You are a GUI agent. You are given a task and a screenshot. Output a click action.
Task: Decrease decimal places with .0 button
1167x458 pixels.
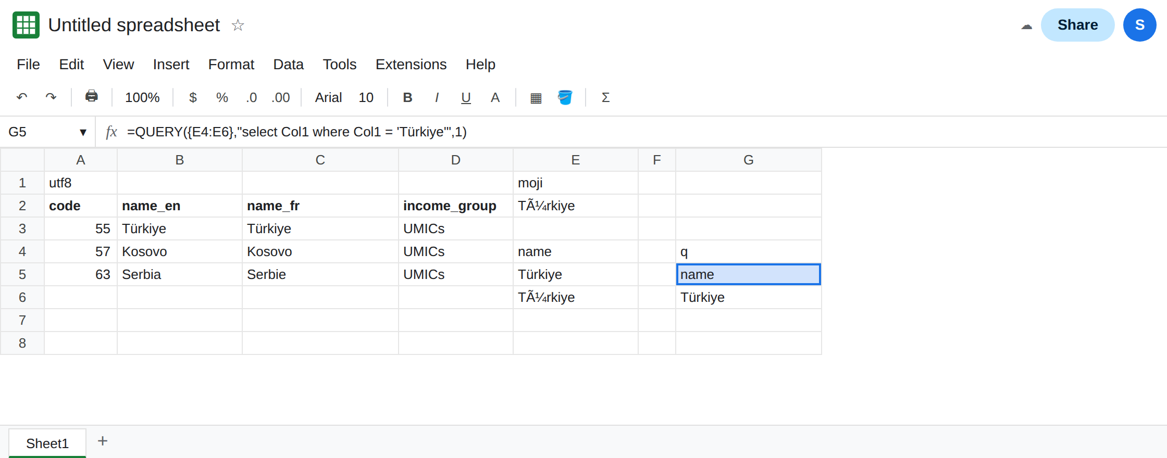coord(251,97)
